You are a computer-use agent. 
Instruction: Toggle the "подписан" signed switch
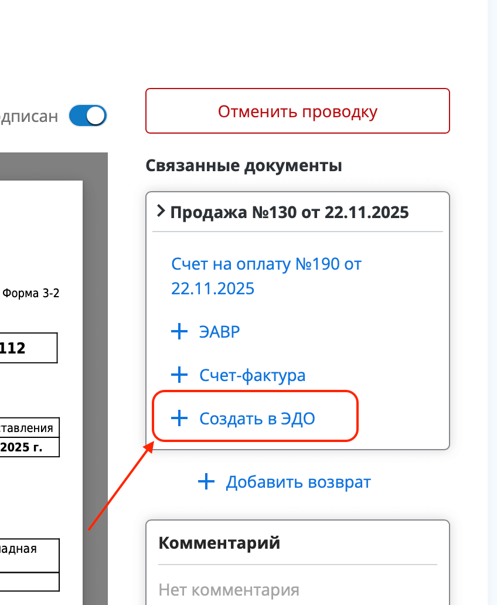pos(88,115)
